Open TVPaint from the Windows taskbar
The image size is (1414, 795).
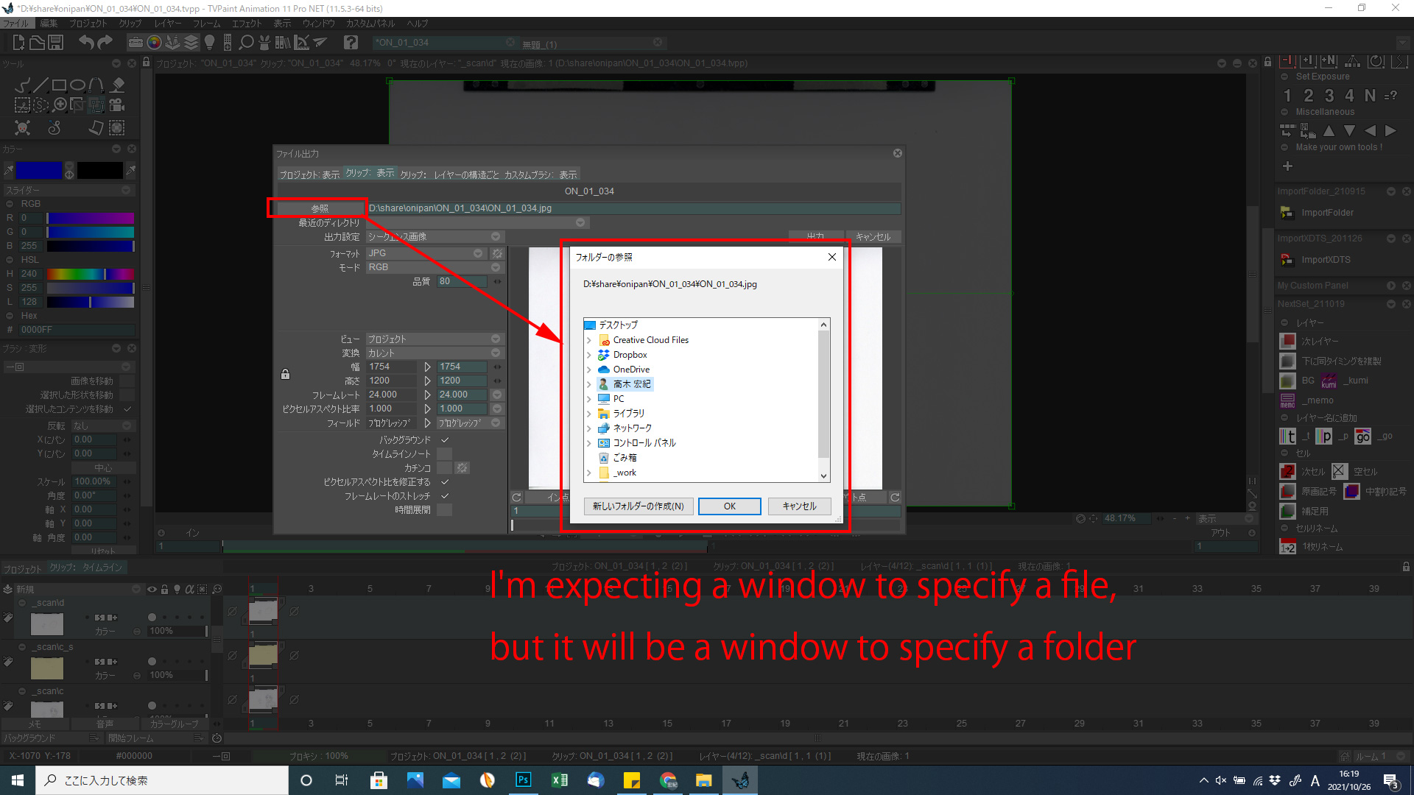tap(739, 780)
